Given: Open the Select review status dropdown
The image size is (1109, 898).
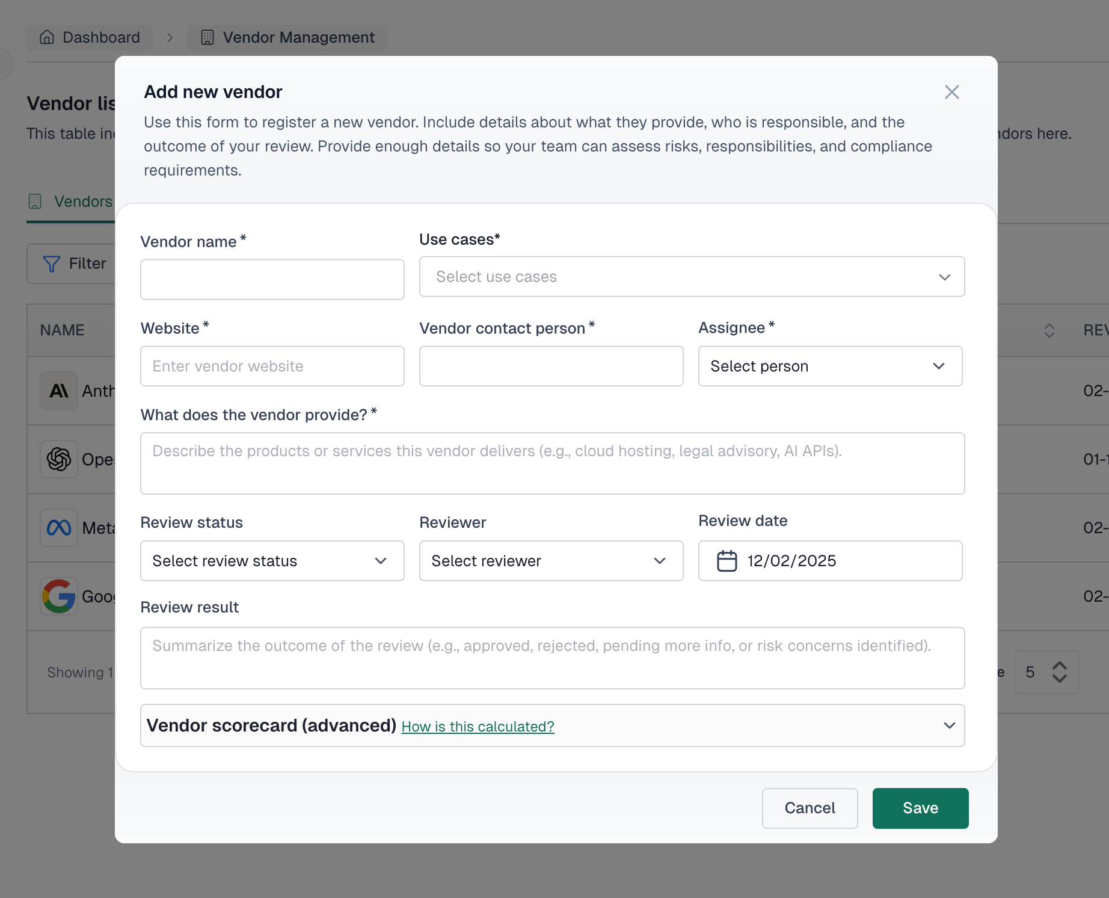Looking at the screenshot, I should (x=272, y=561).
